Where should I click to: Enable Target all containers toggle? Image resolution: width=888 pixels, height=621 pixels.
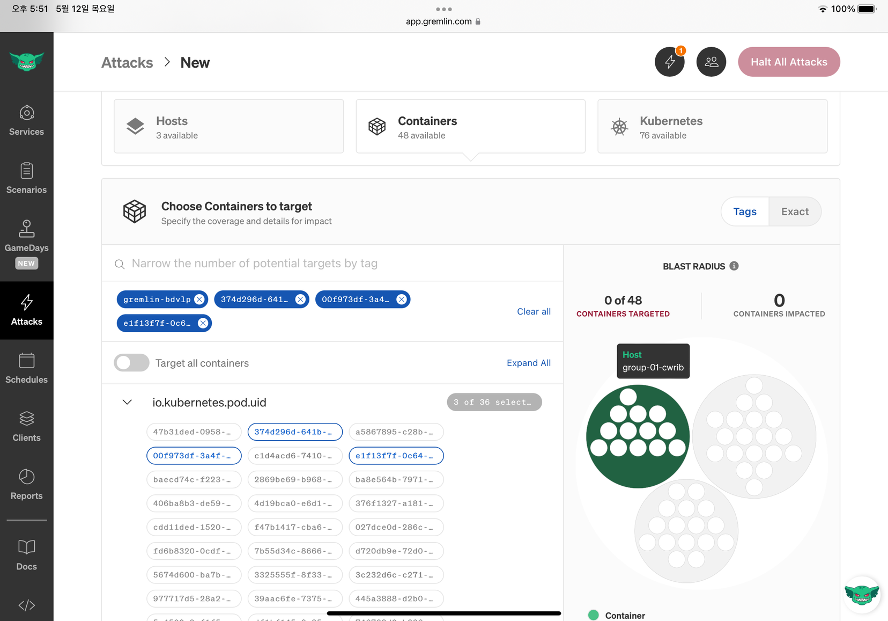tap(131, 363)
